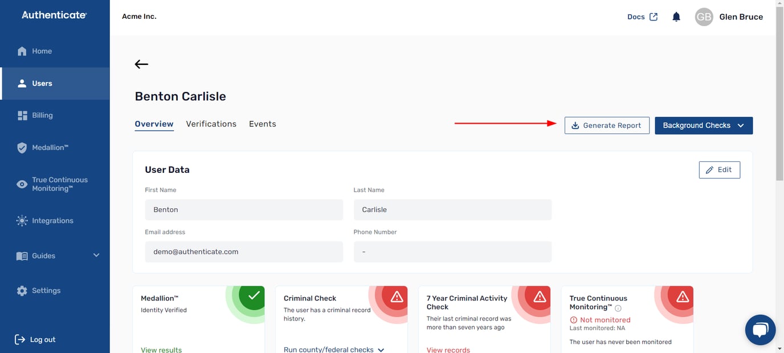The height and width of the screenshot is (353, 784).
Task: Click the back arrow icon
Action: coord(141,64)
